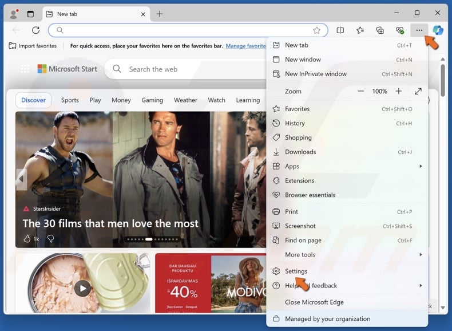Add this page to favorites star
Viewport: 452px width, 331px height.
pyautogui.click(x=316, y=30)
